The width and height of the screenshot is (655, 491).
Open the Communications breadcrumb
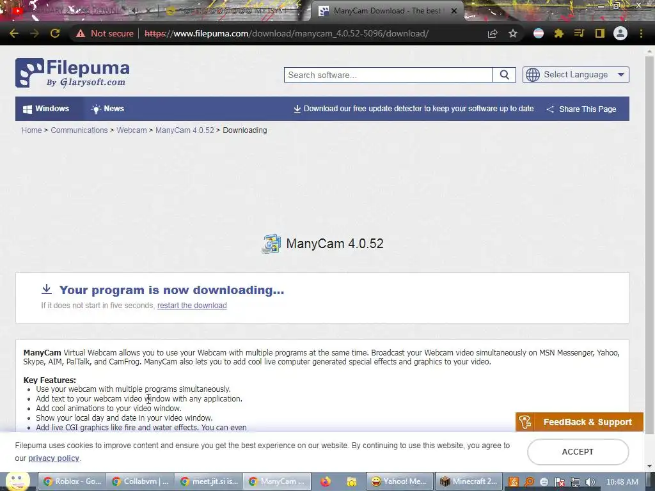point(79,130)
